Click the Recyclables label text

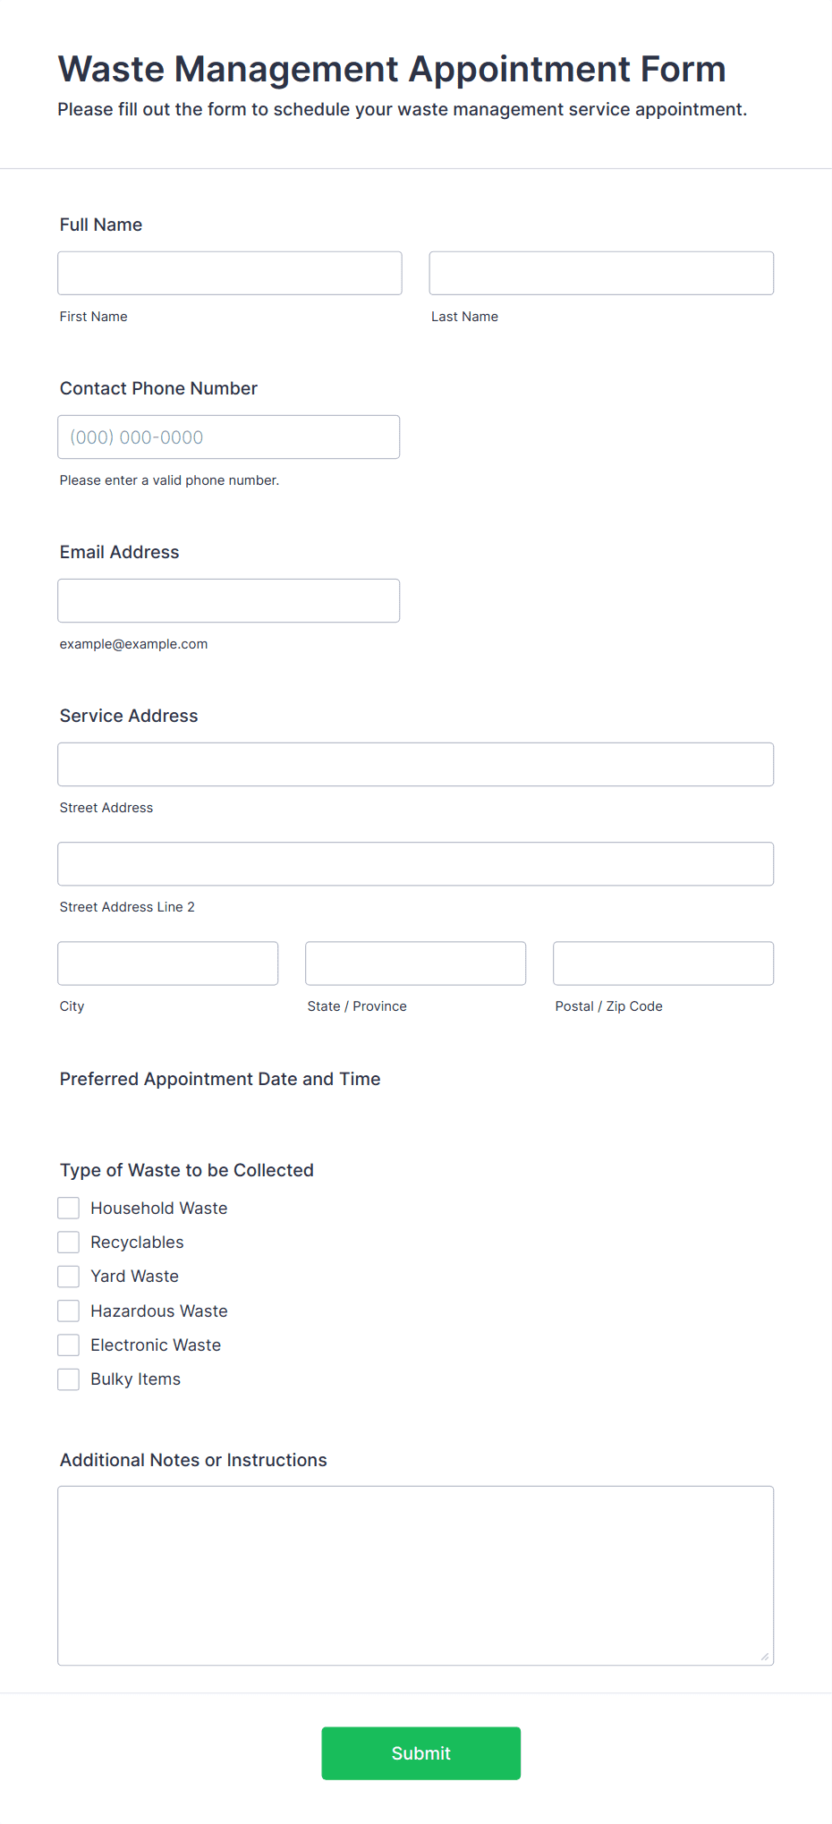click(137, 1242)
